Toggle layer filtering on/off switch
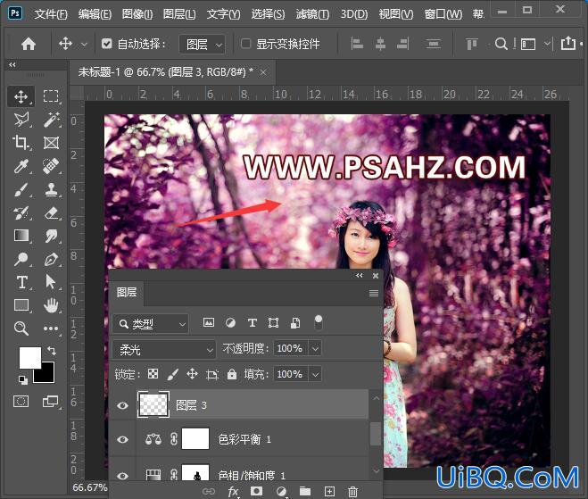588x499 pixels. 318,322
